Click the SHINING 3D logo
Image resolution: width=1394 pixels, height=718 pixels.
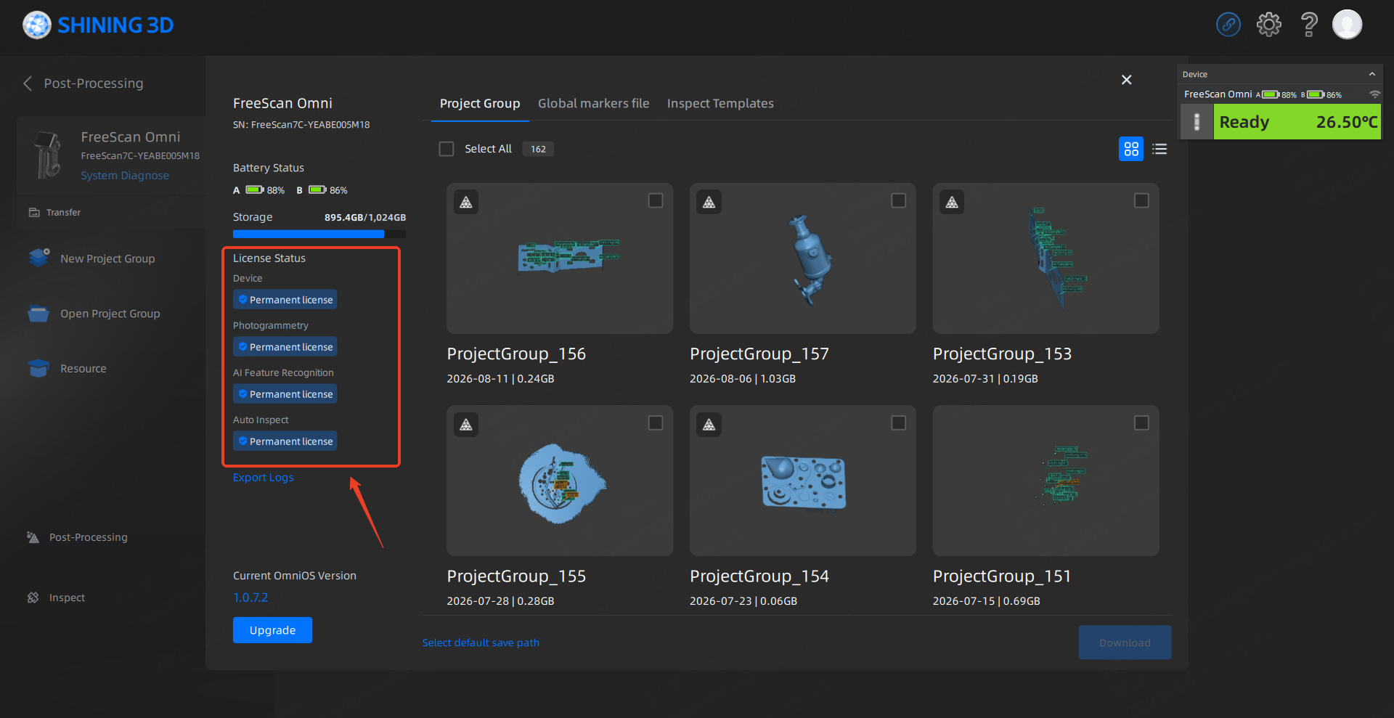click(98, 25)
